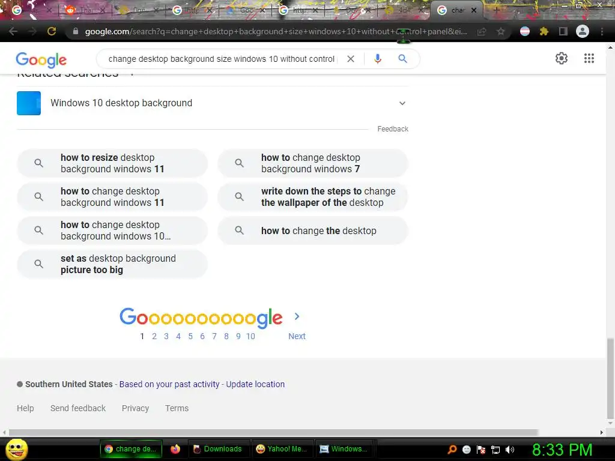Open the Help footer link
The image size is (615, 461).
25,408
